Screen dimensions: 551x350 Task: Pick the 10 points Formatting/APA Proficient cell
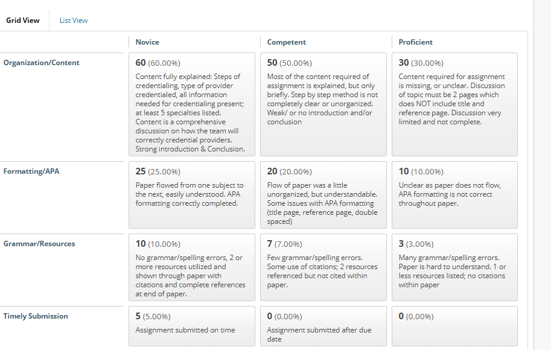coord(454,195)
